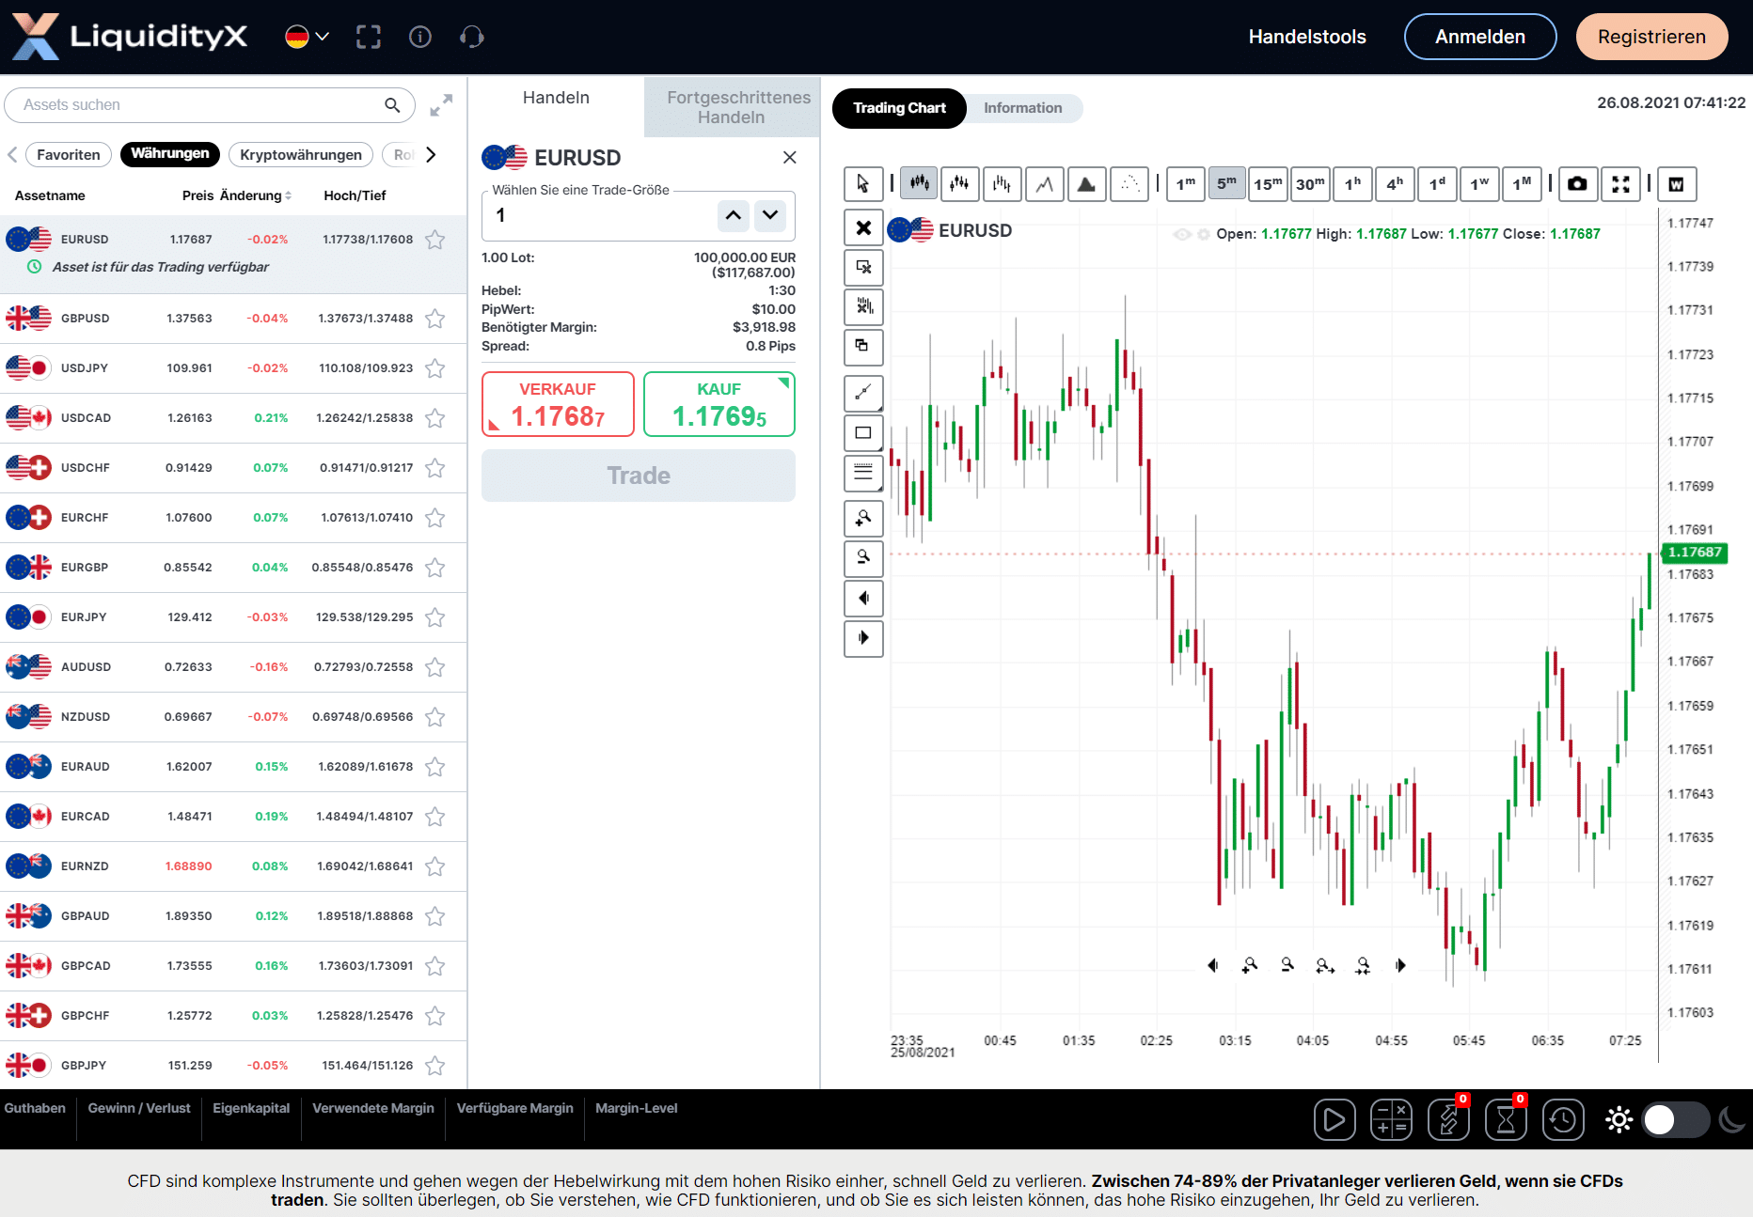Open the calculator tool in bottom bar
The width and height of the screenshot is (1753, 1217).
tap(1391, 1119)
